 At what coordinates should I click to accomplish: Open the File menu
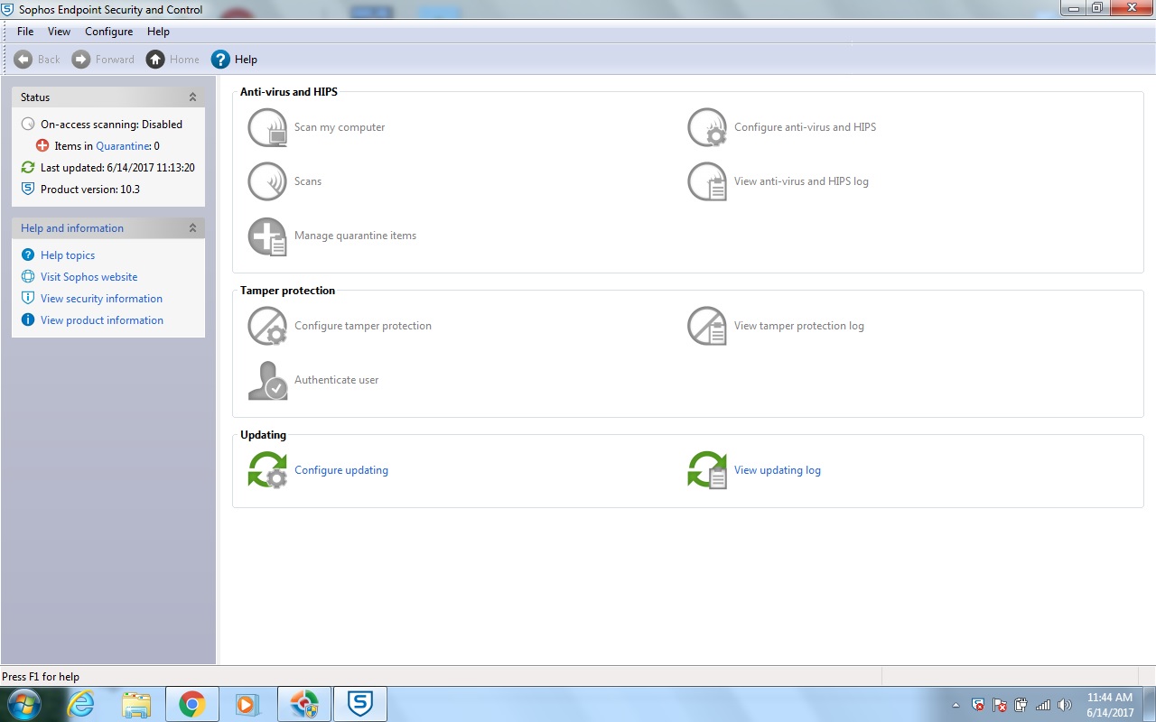pyautogui.click(x=25, y=32)
